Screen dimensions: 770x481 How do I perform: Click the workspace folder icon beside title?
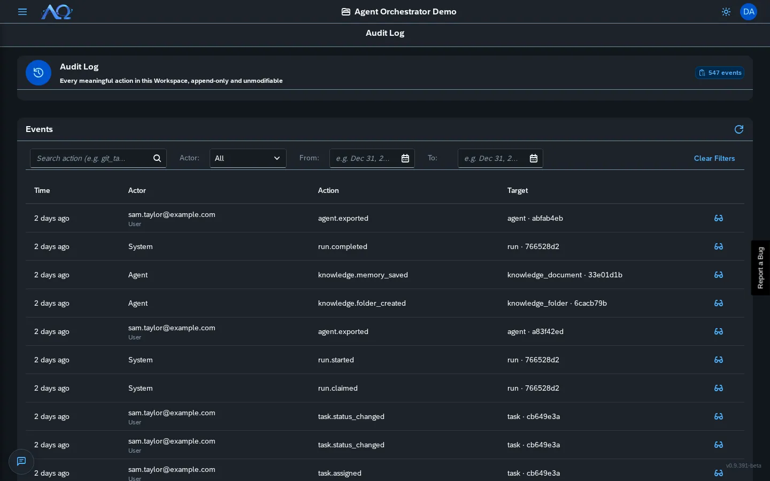pos(346,12)
